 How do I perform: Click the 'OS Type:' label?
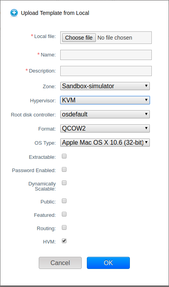45,143
